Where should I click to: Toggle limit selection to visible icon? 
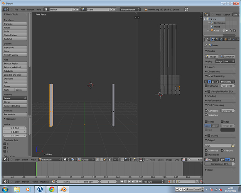click(x=110, y=159)
